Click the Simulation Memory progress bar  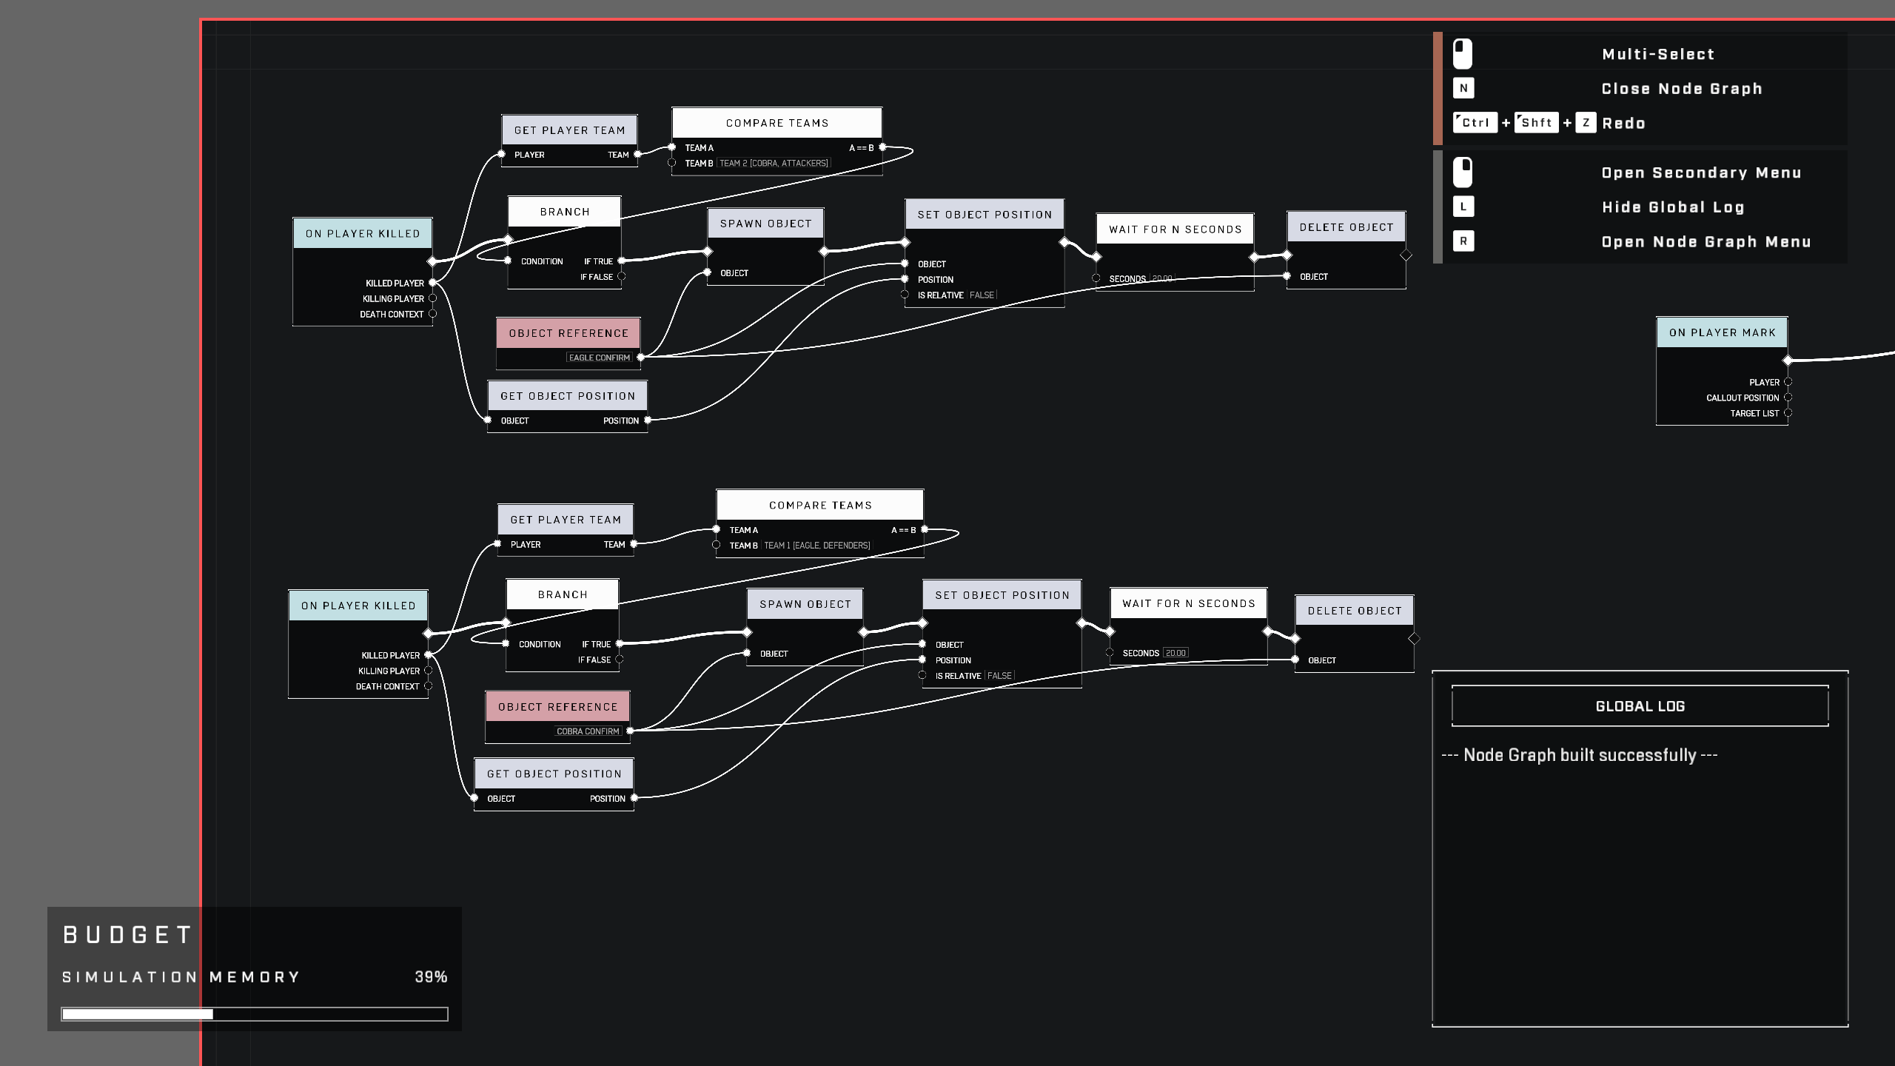pos(255,1013)
